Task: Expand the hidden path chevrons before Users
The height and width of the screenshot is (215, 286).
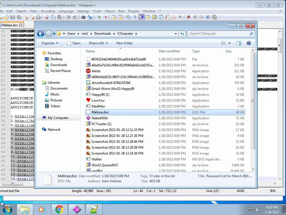Action: coord(64,34)
